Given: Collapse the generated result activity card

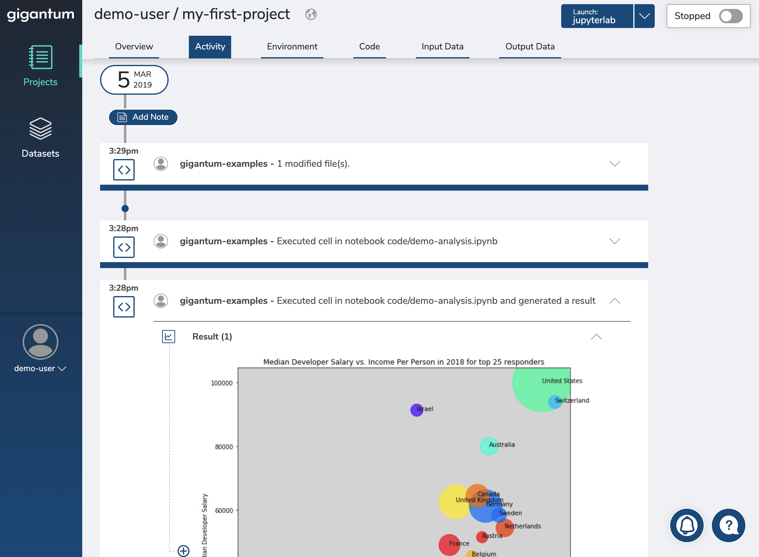Looking at the screenshot, I should 614,301.
